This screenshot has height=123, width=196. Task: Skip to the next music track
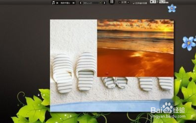[x=74, y=3]
